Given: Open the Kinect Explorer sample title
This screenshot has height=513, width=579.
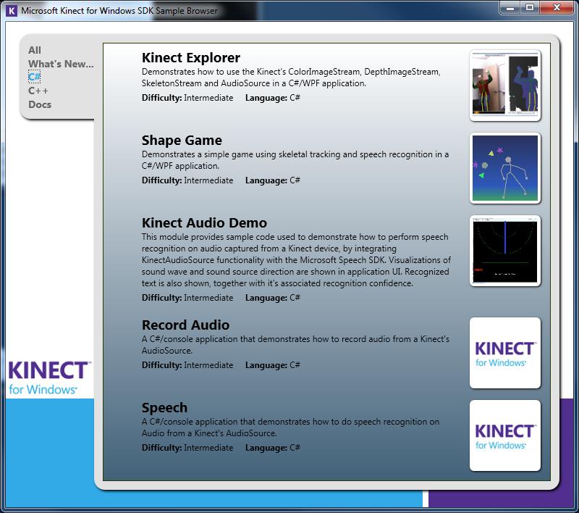Looking at the screenshot, I should 191,58.
